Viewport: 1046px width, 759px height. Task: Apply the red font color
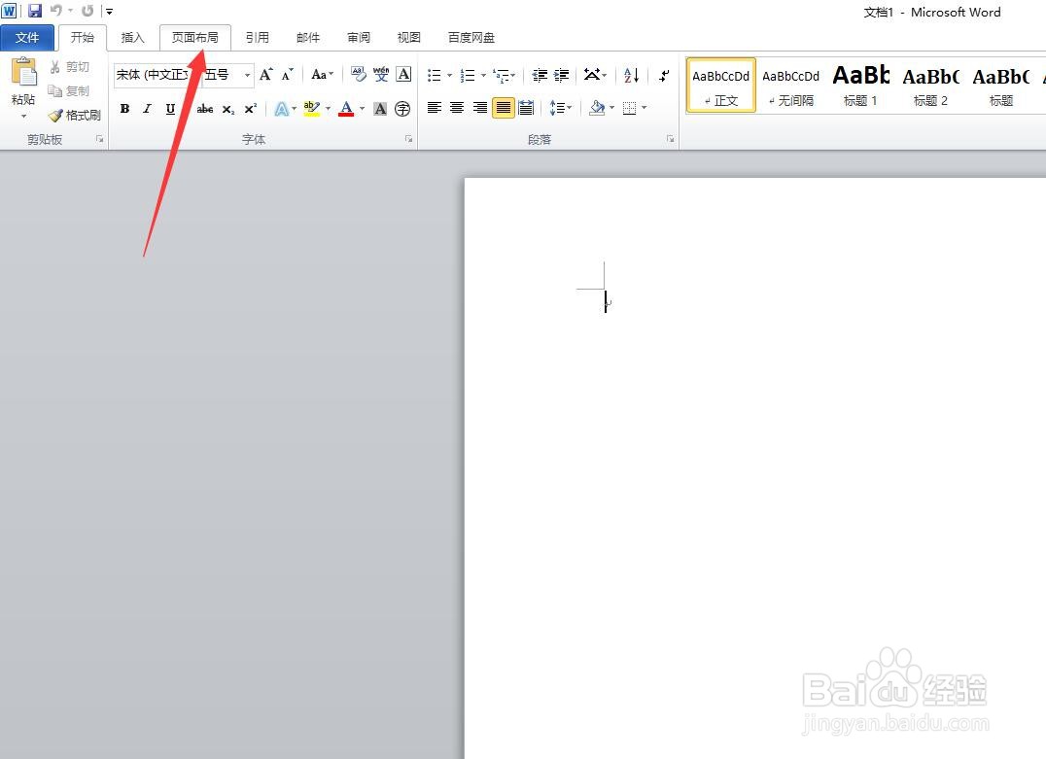(x=345, y=109)
